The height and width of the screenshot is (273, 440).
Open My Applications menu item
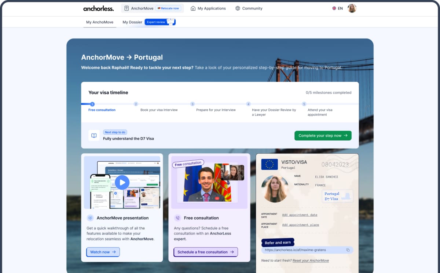pyautogui.click(x=208, y=8)
